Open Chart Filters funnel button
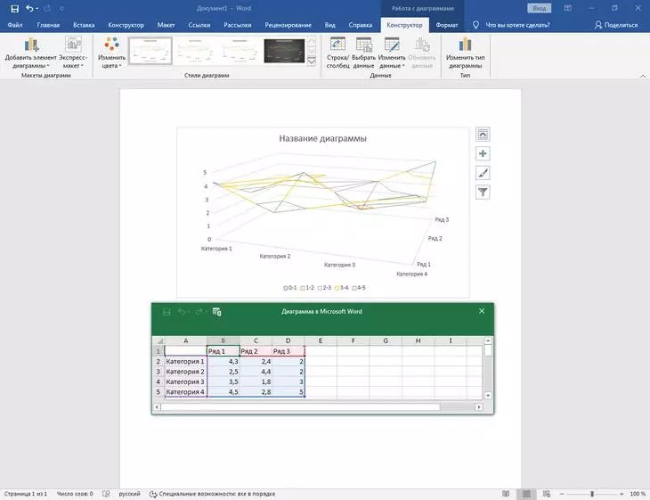 (483, 192)
